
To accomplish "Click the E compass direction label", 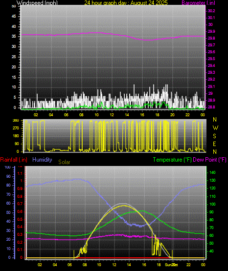I will pyautogui.click(x=214, y=144).
